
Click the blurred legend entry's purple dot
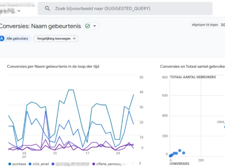pyautogui.click(x=53, y=164)
